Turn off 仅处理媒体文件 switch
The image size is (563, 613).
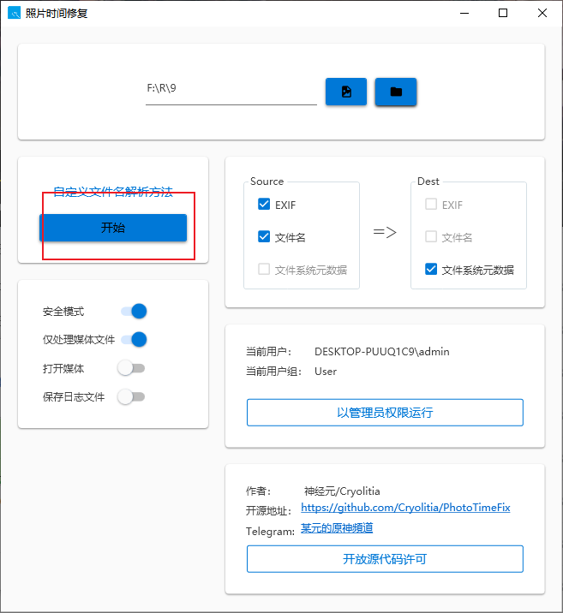(134, 339)
